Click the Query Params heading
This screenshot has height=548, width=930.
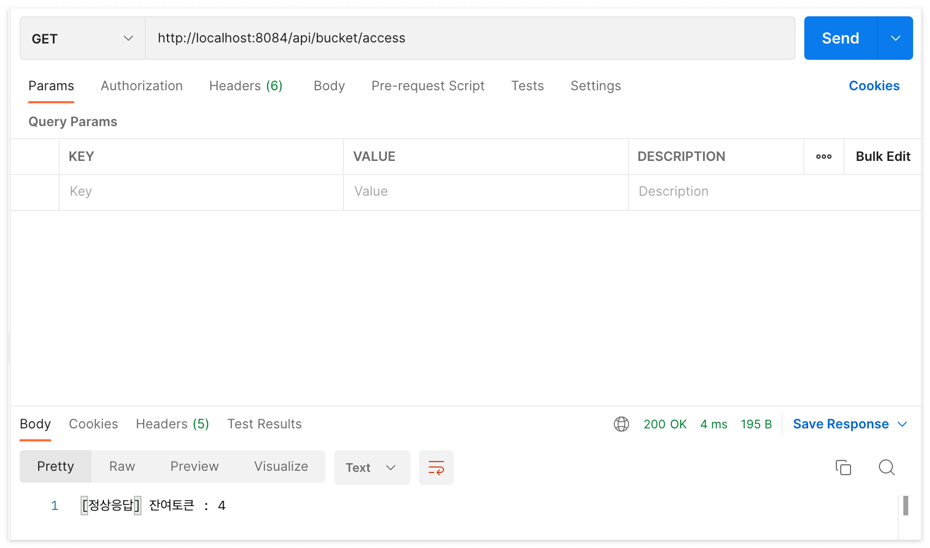(73, 122)
